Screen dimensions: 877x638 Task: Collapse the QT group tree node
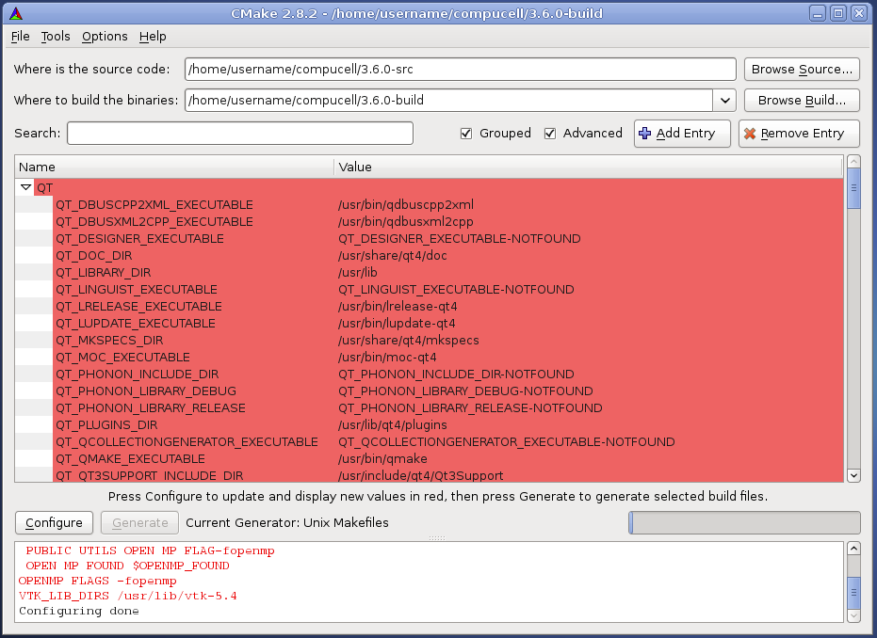click(26, 188)
